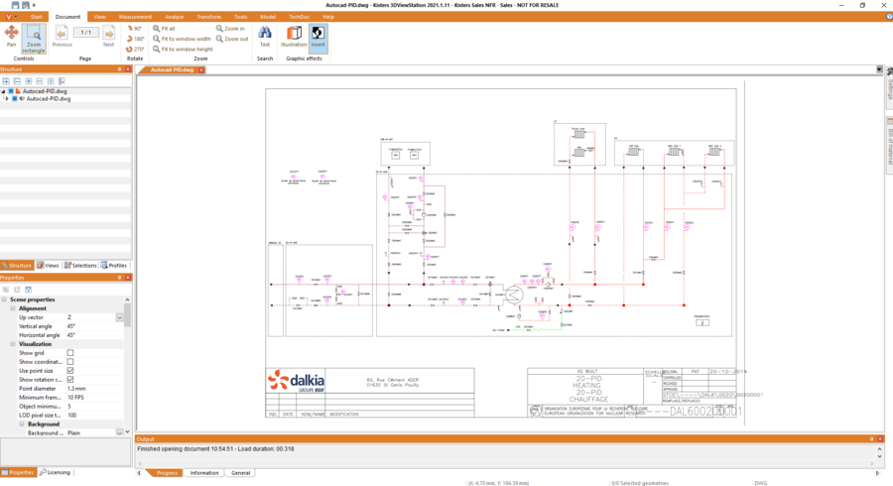The image size is (893, 486).
Task: Open document tab list dropdown arrow
Action: click(x=879, y=69)
